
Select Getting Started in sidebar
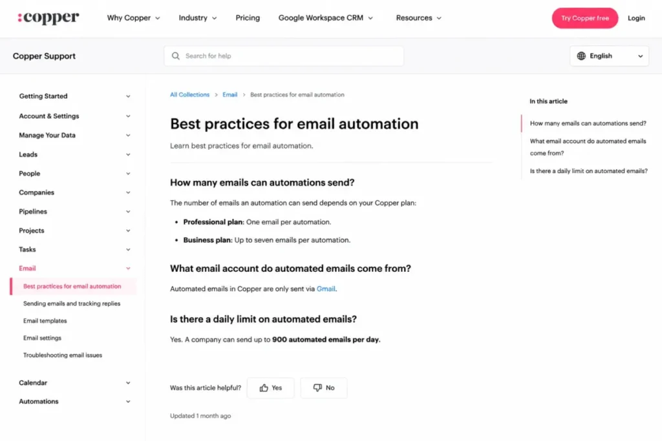(x=43, y=96)
